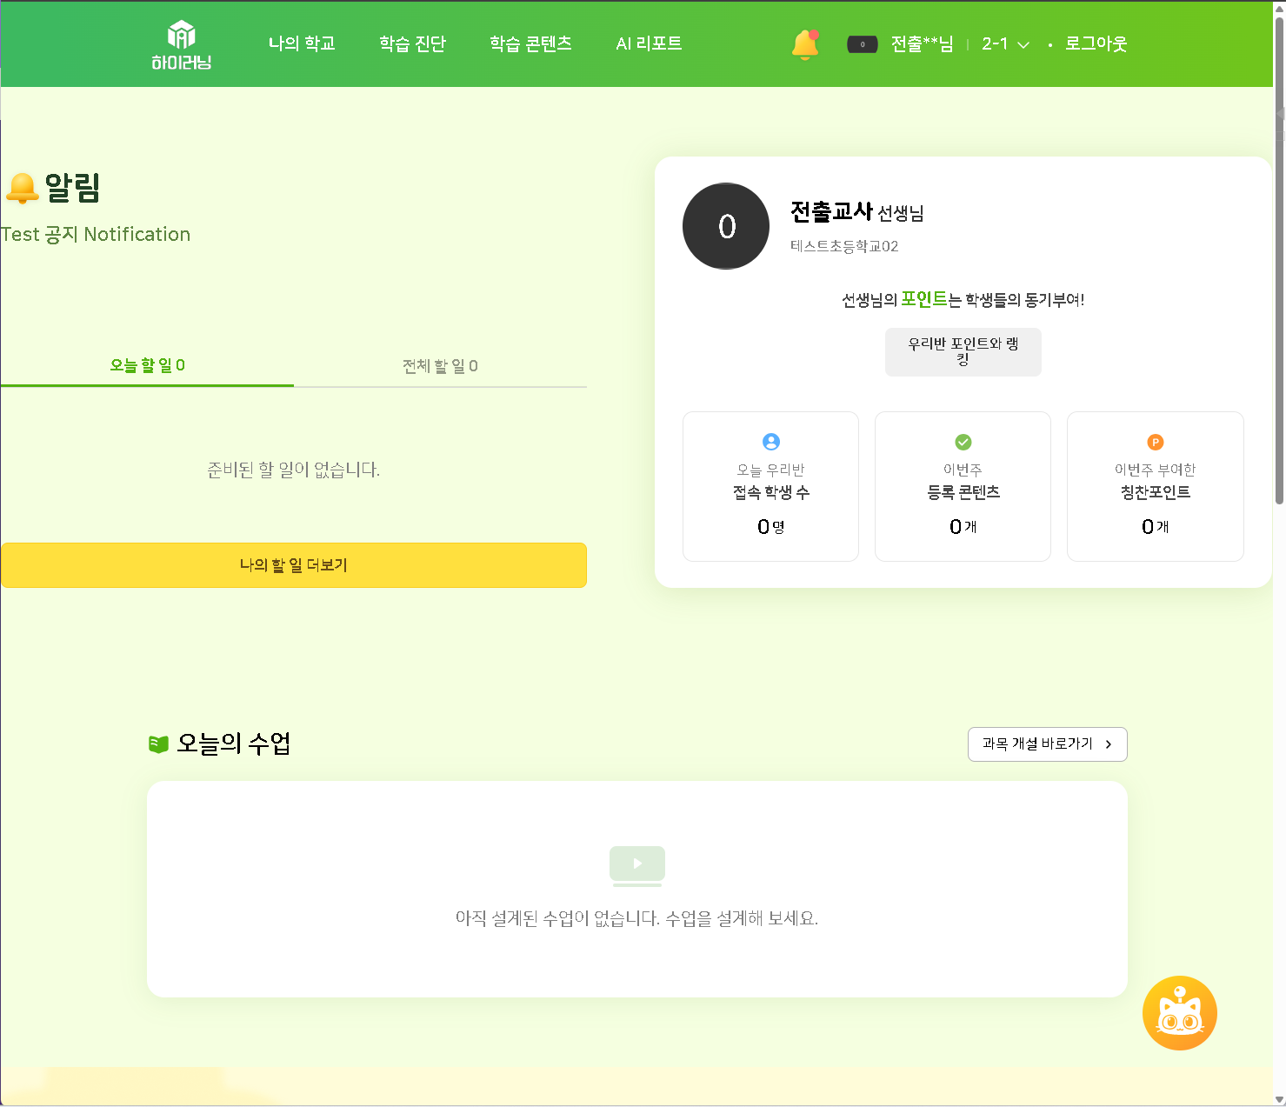Click the green checkmark registered content icon
Image resolution: width=1286 pixels, height=1107 pixels.
pos(963,442)
